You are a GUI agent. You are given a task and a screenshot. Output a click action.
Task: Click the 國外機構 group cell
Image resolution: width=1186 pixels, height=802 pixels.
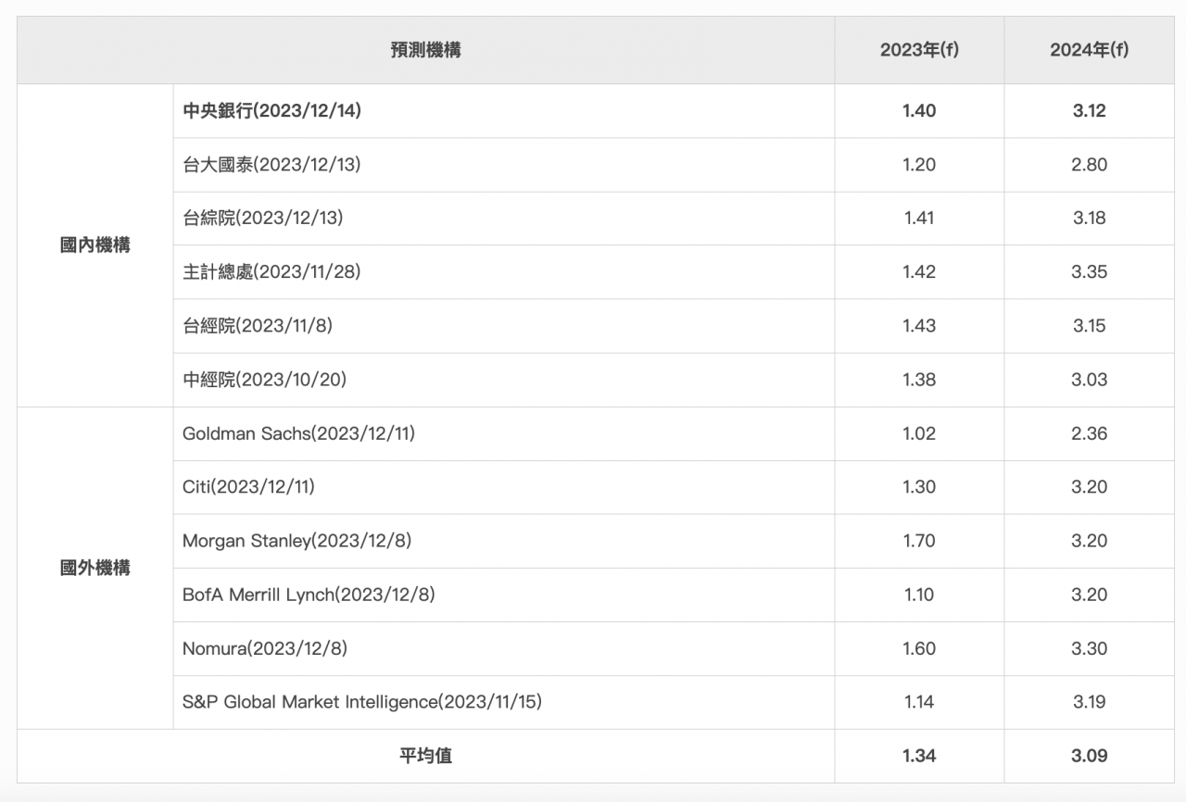coord(95,568)
